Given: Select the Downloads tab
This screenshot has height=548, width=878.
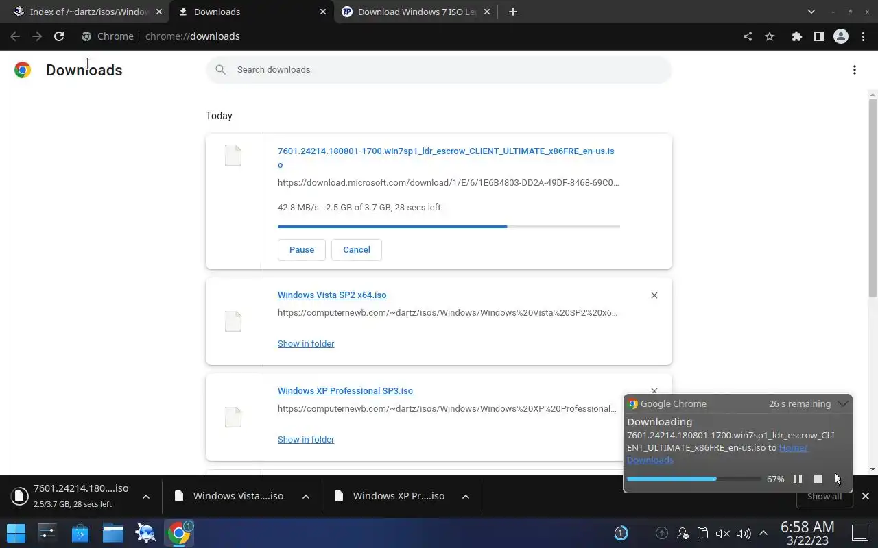Looking at the screenshot, I should 251,12.
